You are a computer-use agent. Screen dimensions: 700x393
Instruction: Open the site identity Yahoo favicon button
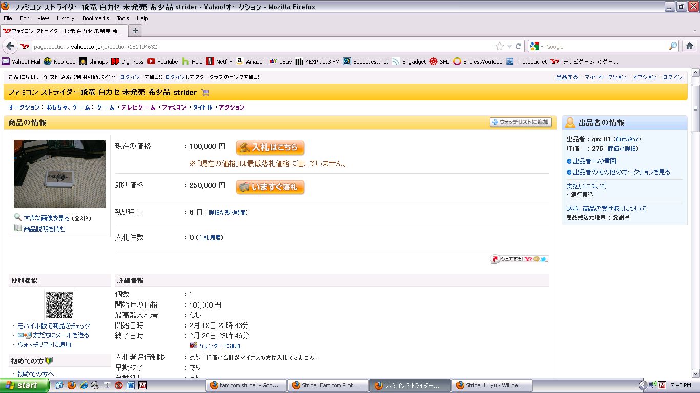pos(25,46)
